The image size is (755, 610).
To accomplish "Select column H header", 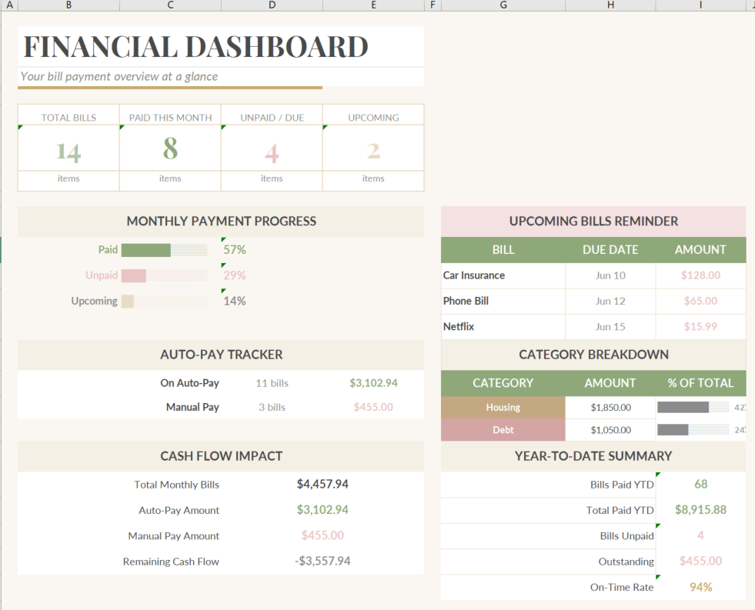I will (x=610, y=5).
